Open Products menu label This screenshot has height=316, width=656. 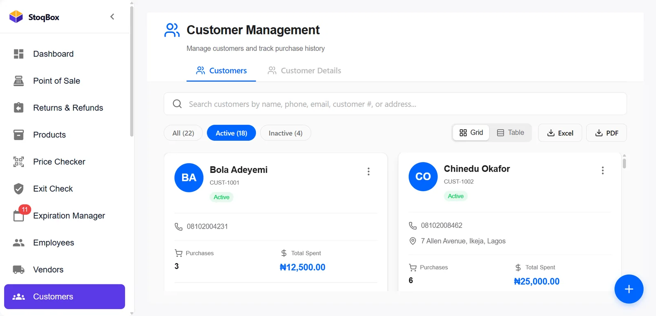[49, 135]
